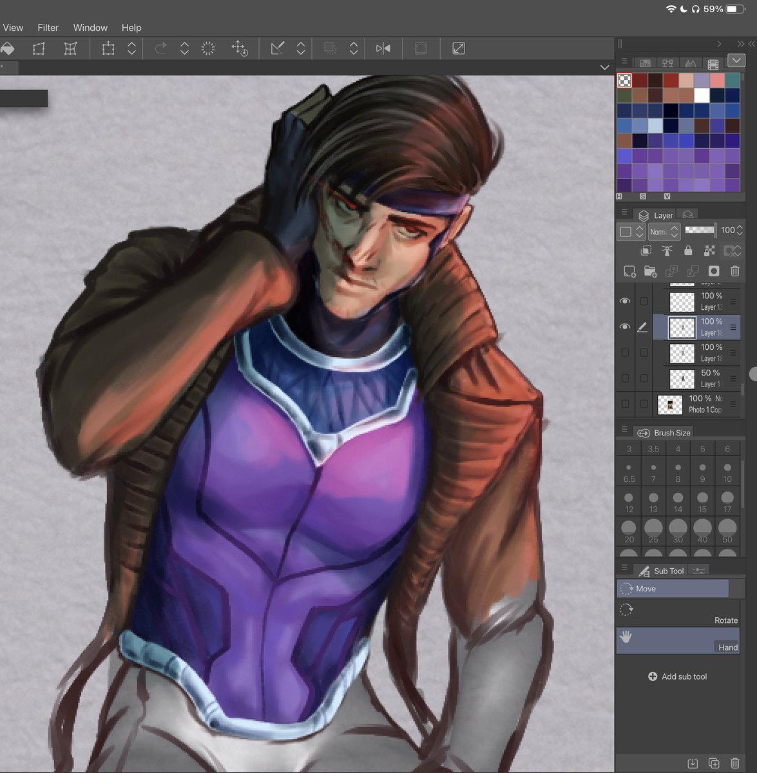757x773 pixels.
Task: Add a new layer folder
Action: click(651, 271)
